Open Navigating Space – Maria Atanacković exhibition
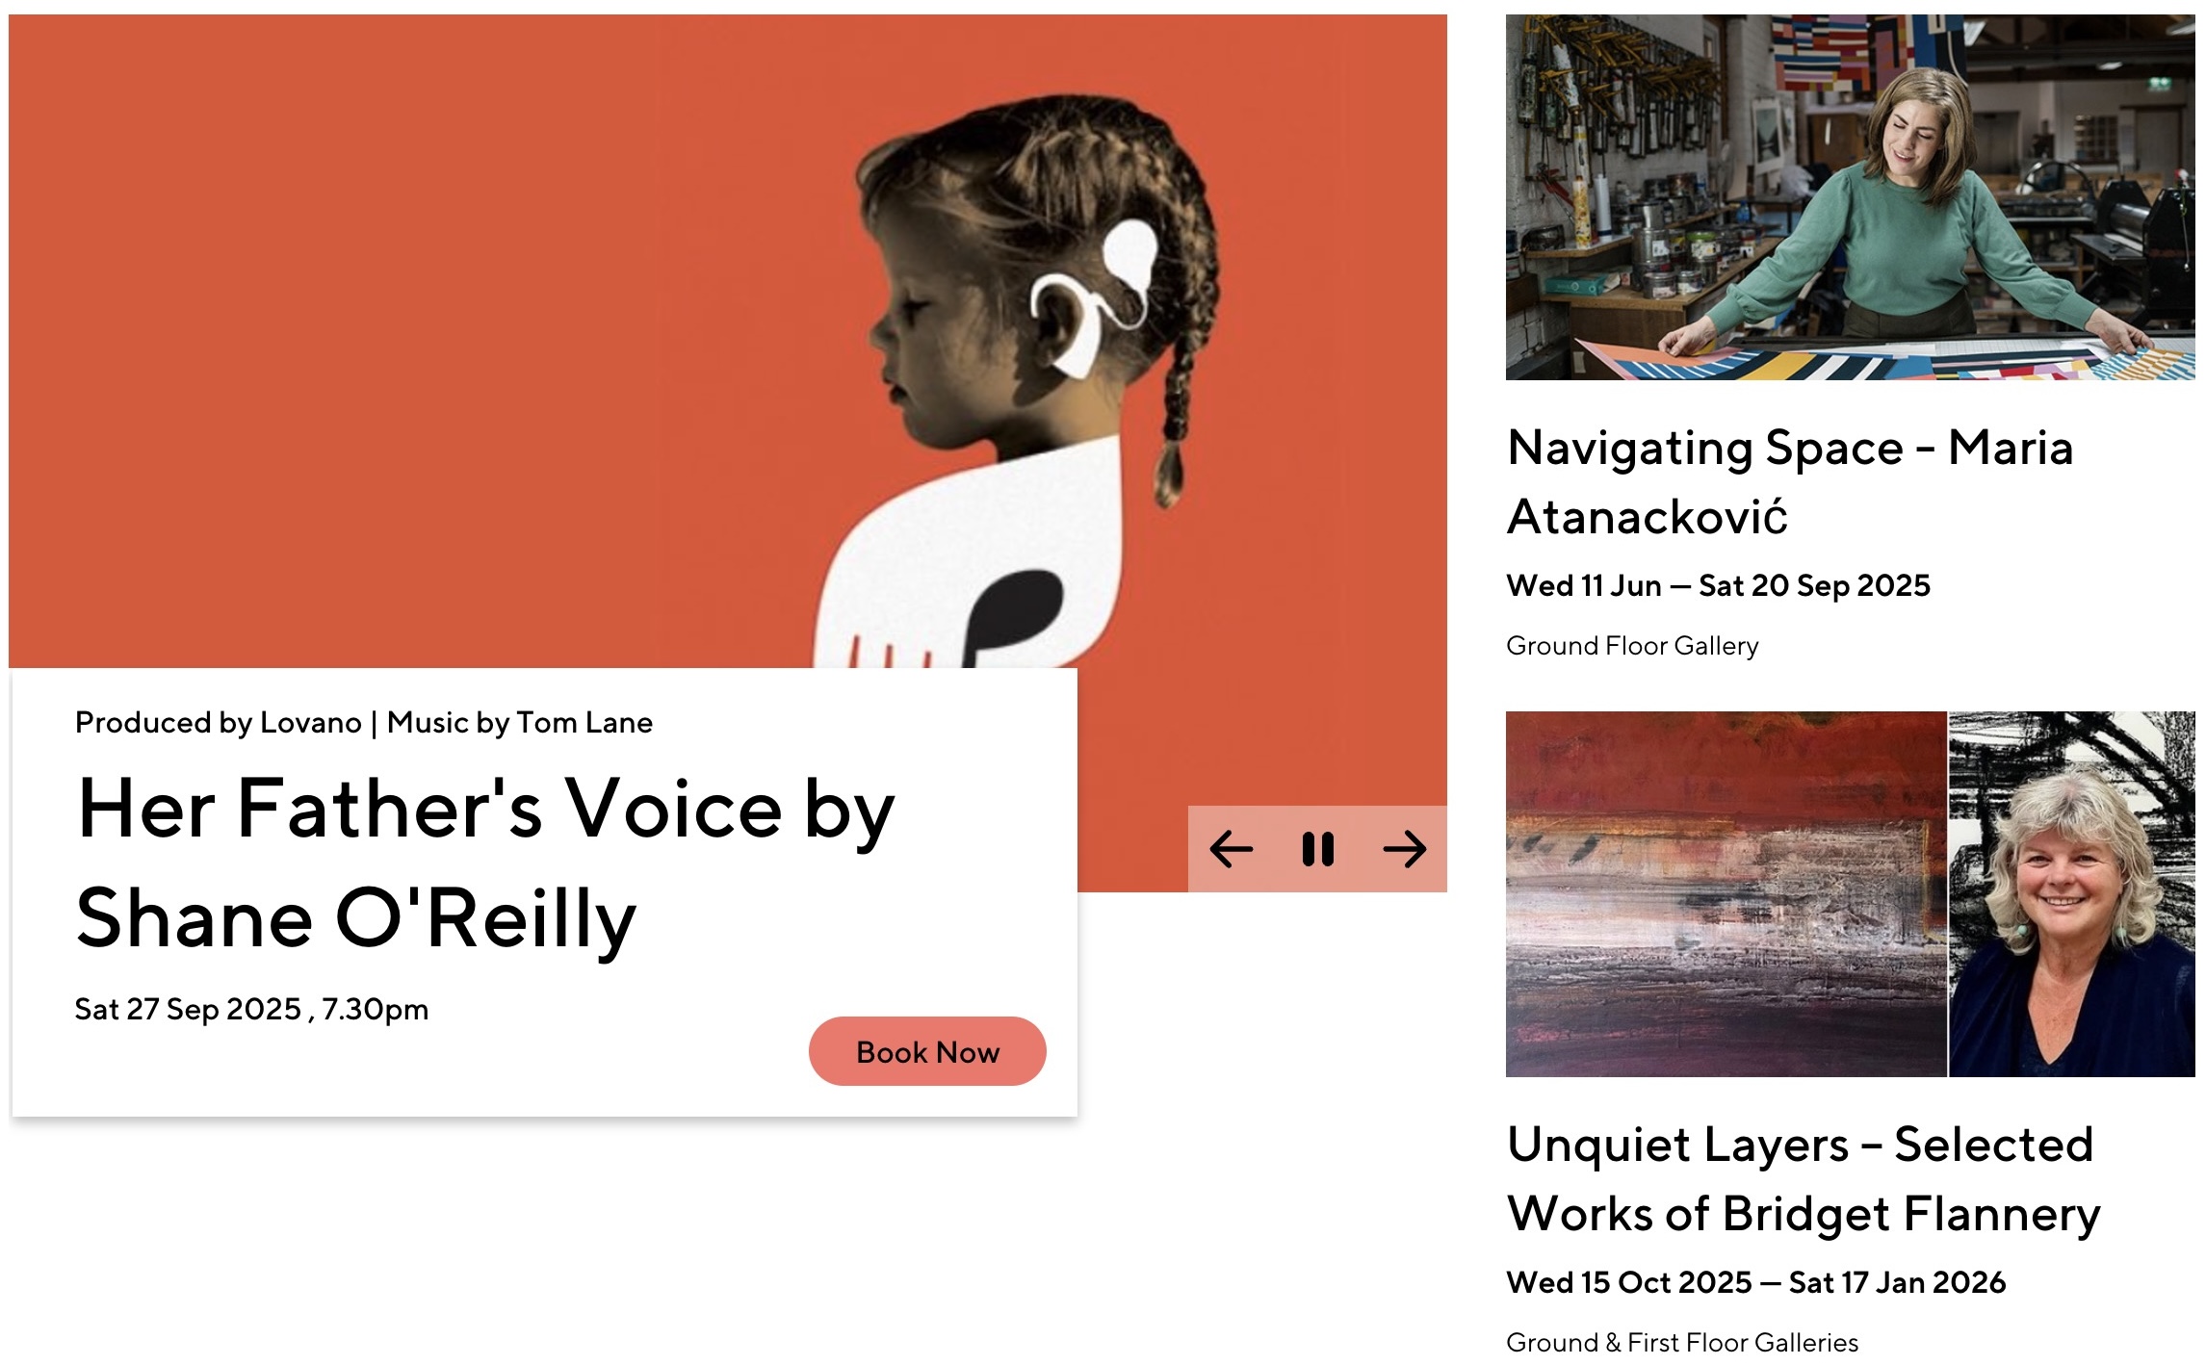This screenshot has width=2206, height=1365. [x=1791, y=481]
